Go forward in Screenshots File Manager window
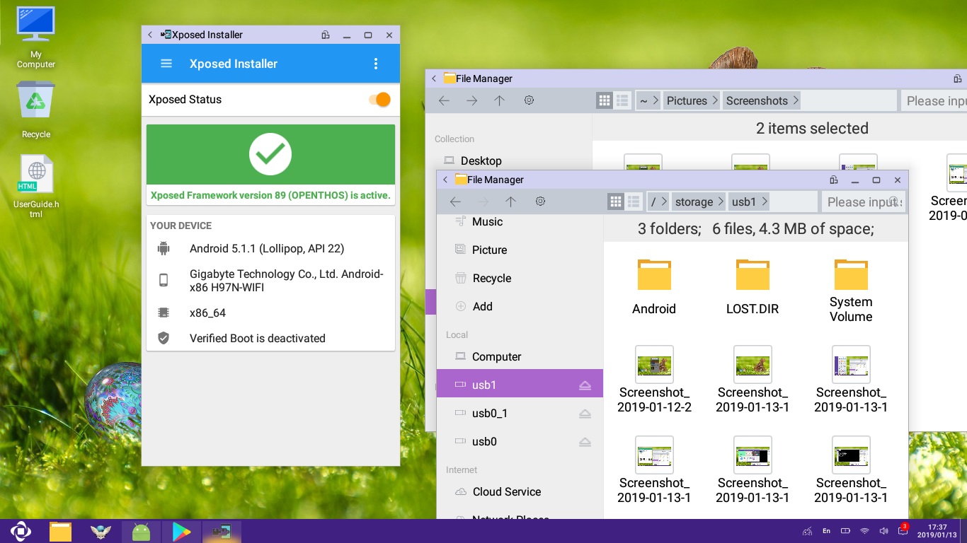This screenshot has width=967, height=543. [x=471, y=100]
